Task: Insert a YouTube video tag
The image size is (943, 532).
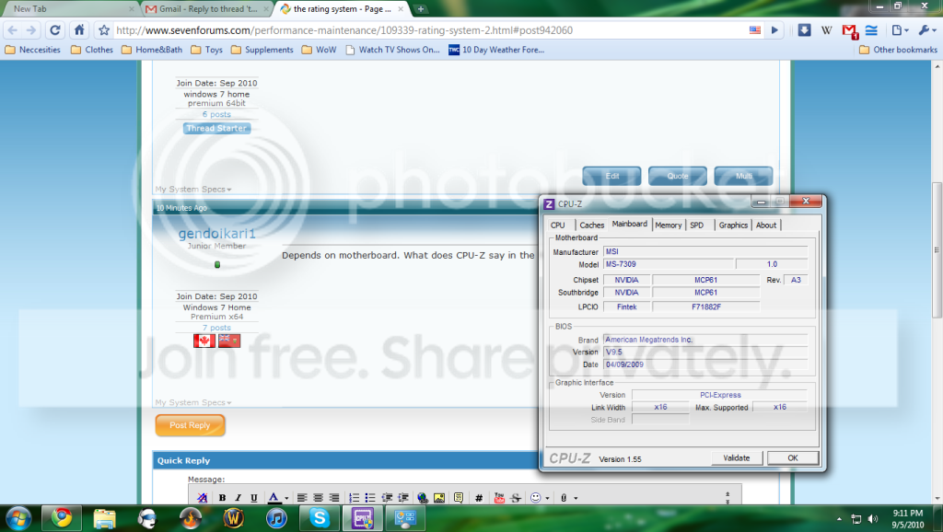Action: pos(499,498)
